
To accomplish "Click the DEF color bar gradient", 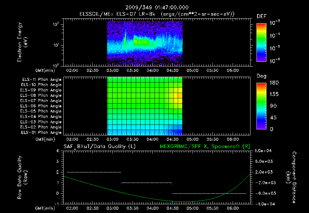I will pyautogui.click(x=261, y=42).
